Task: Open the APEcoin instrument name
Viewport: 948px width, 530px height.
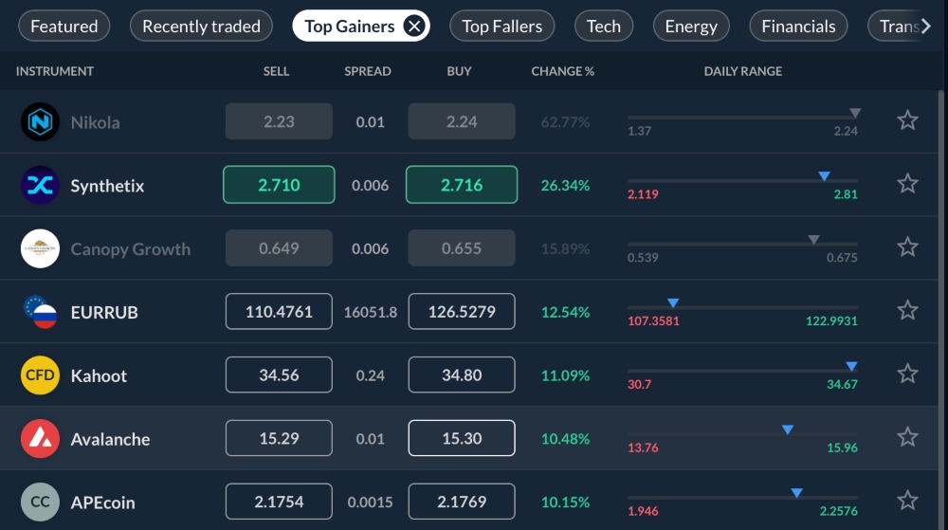Action: click(102, 503)
